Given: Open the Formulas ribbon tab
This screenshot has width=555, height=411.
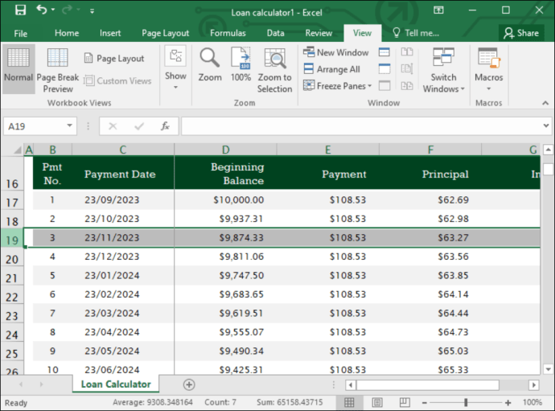Looking at the screenshot, I should (x=228, y=33).
